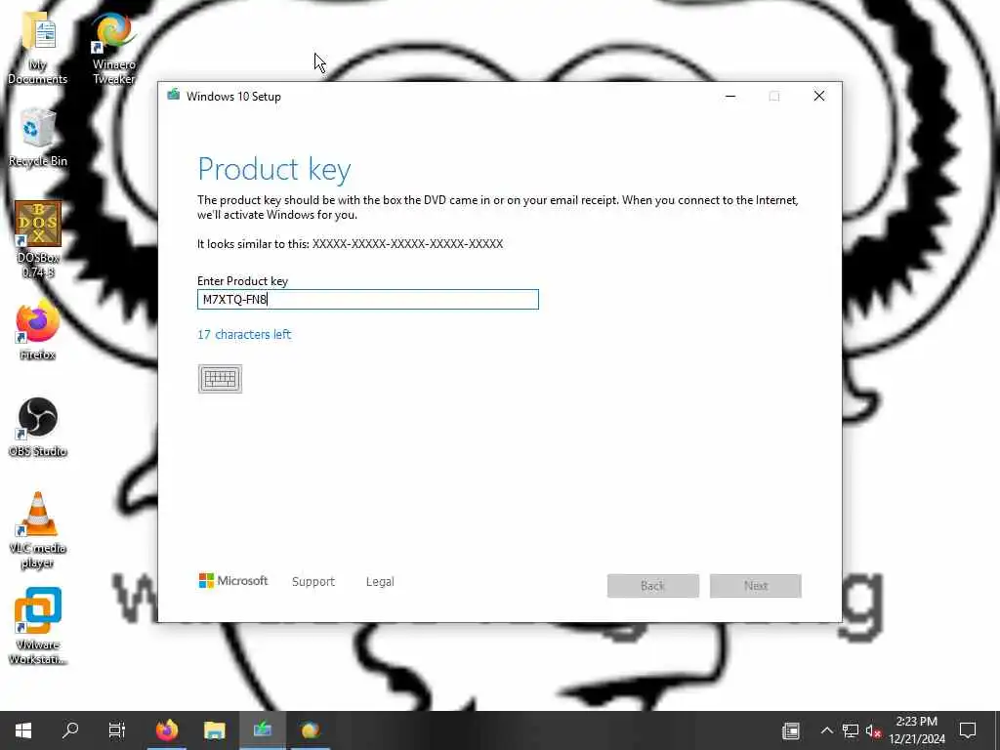Viewport: 1000px width, 750px height.
Task: Click the Back button
Action: [653, 586]
